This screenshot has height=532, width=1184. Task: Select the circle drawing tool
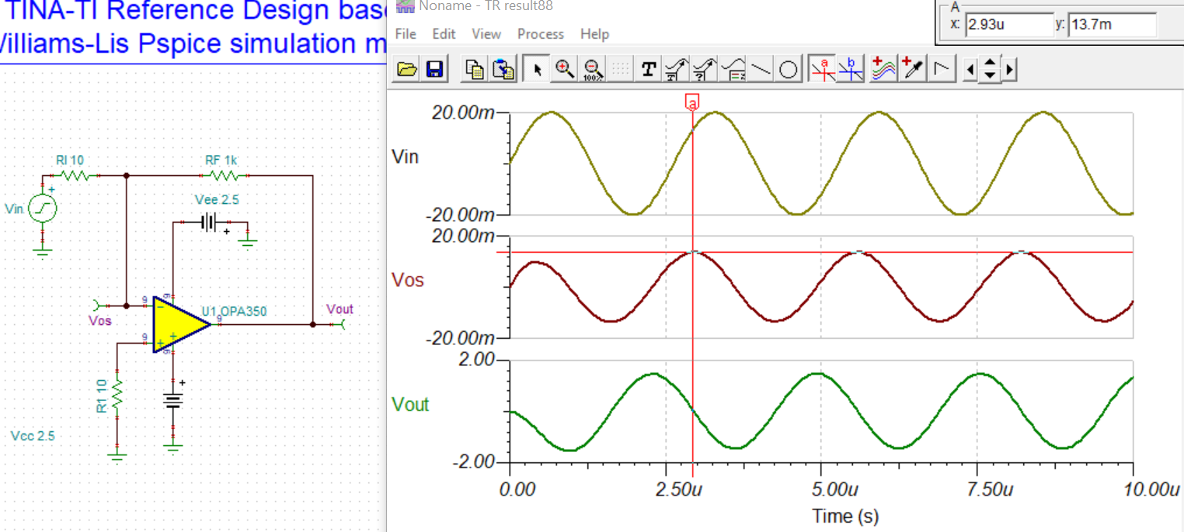click(789, 70)
